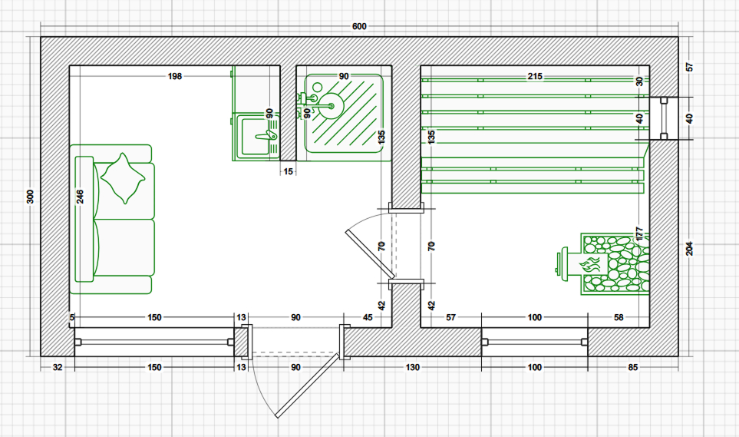Select the wide window below the sofa room
739x437 pixels.
coord(154,342)
